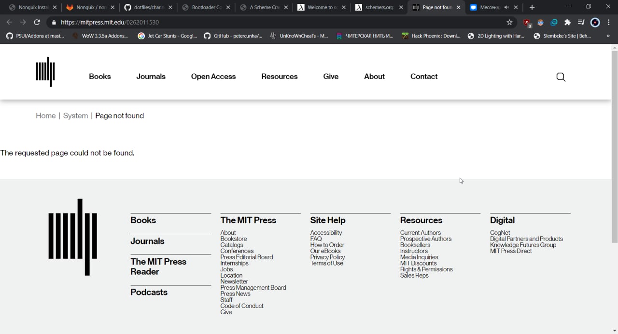Click the Chrome profile avatar icon

(595, 22)
